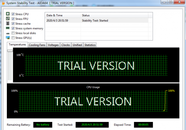This screenshot has height=130, width=186.
Task: Click the CPU chip icon beside Stress CPU
Action: click(x=8, y=14)
